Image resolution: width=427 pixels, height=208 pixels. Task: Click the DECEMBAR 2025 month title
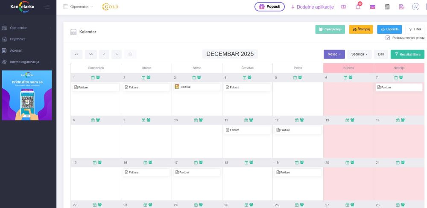coord(230,54)
